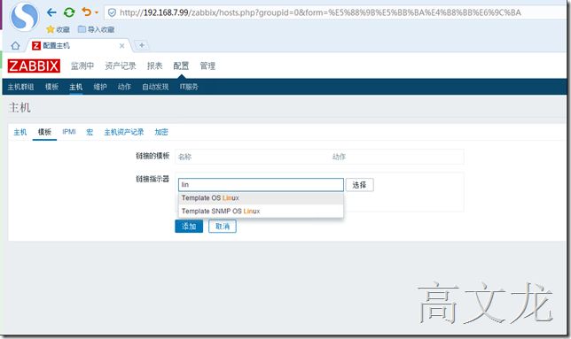This screenshot has width=571, height=339.
Task: Reload the page with green refresh icon
Action: click(69, 12)
